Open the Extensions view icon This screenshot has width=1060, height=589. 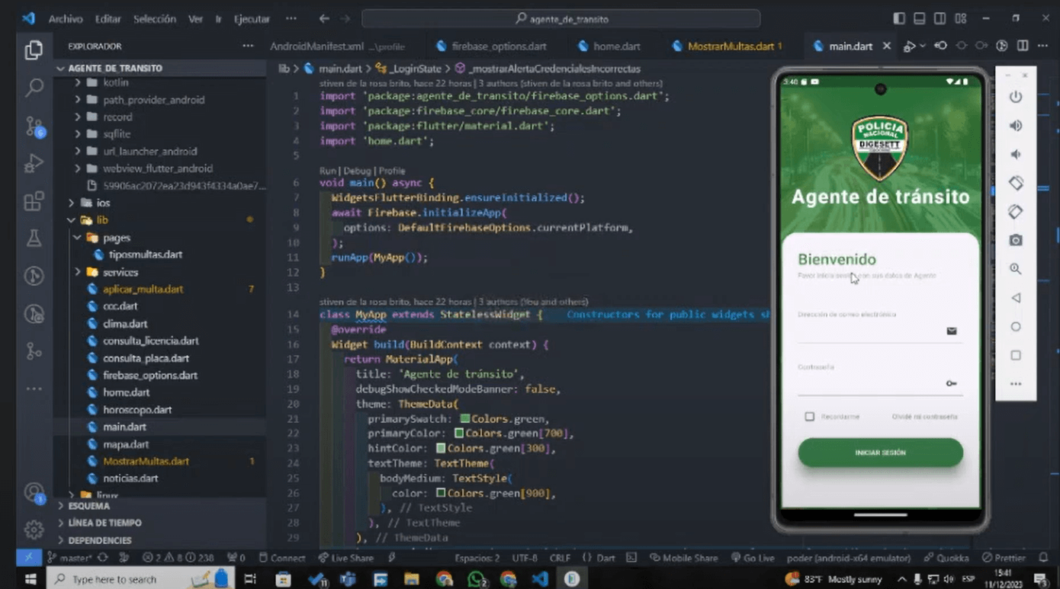[x=34, y=200]
